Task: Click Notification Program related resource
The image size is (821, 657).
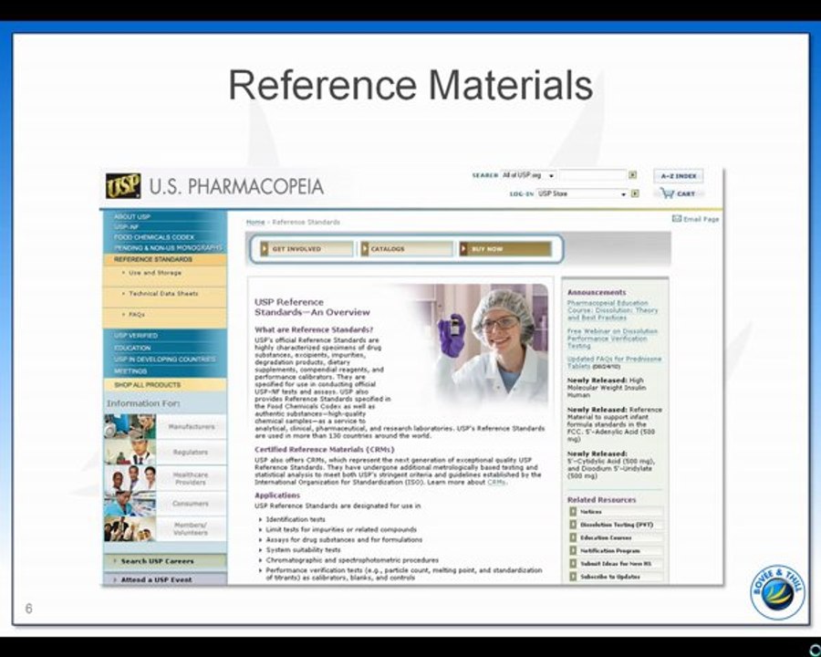Action: [617, 550]
